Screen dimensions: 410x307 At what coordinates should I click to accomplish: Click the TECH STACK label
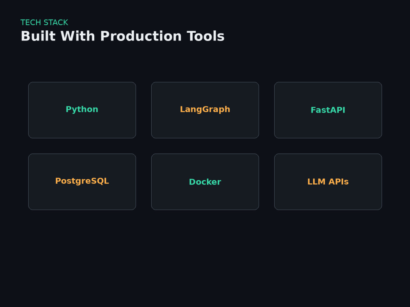pyautogui.click(x=44, y=23)
